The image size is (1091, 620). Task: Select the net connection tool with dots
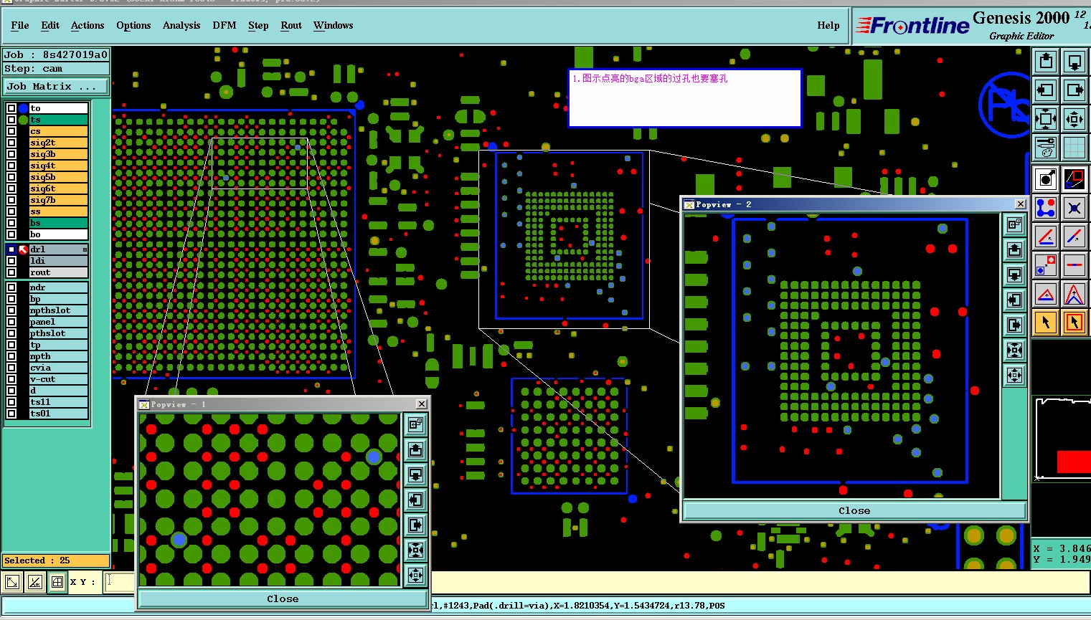[x=1046, y=208]
